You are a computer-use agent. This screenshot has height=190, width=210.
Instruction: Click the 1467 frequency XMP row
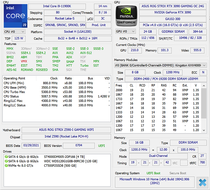(158, 108)
